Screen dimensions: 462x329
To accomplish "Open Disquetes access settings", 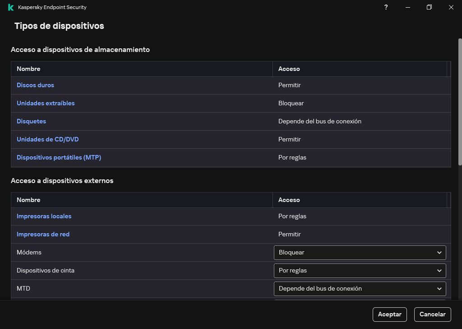I will (x=31, y=121).
